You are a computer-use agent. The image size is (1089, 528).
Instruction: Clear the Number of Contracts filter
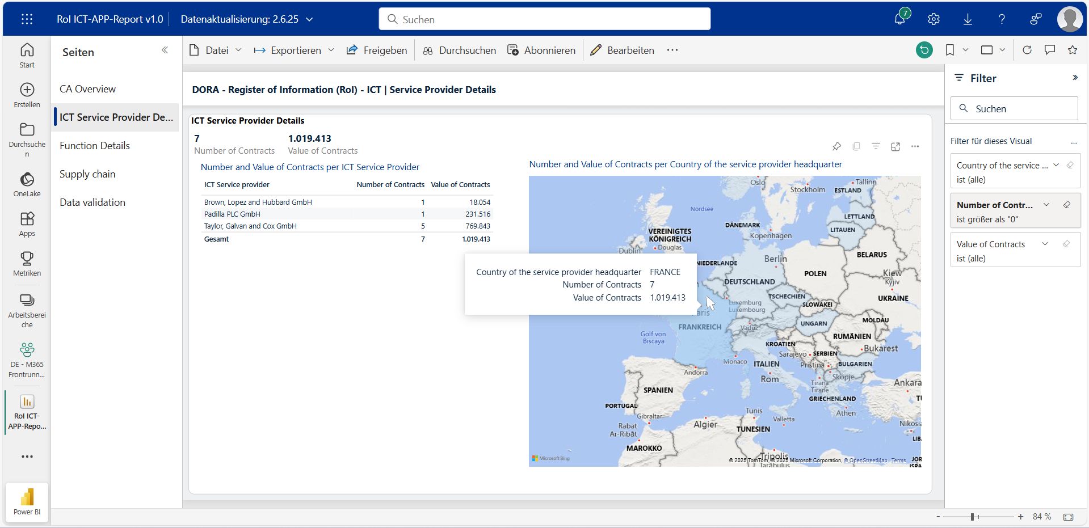(1066, 205)
